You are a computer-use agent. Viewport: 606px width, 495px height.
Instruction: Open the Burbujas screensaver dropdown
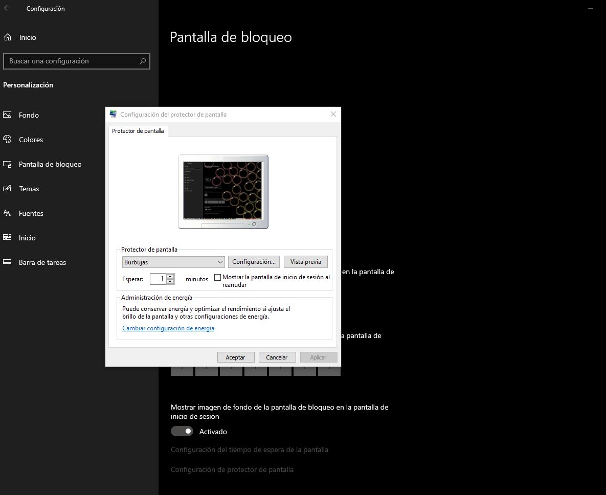coord(174,262)
